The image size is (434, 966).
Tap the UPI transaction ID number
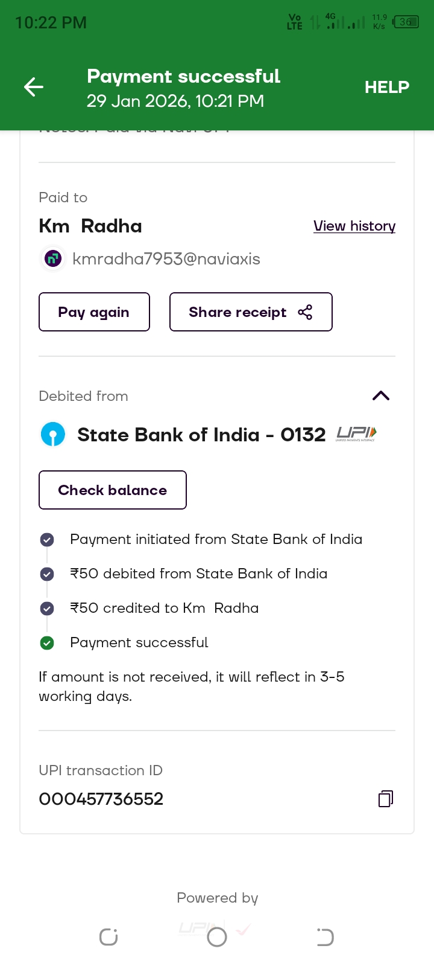point(101,799)
